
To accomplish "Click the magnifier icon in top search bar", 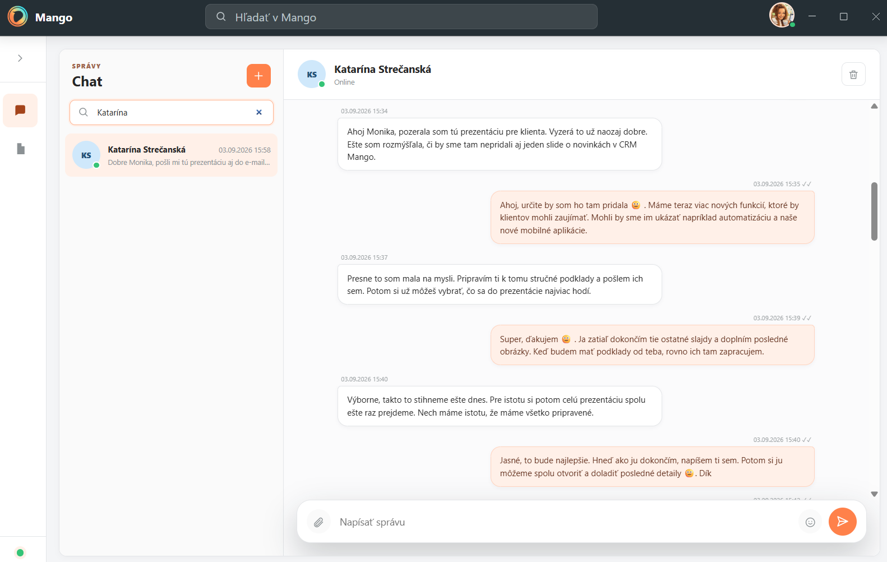I will point(221,17).
